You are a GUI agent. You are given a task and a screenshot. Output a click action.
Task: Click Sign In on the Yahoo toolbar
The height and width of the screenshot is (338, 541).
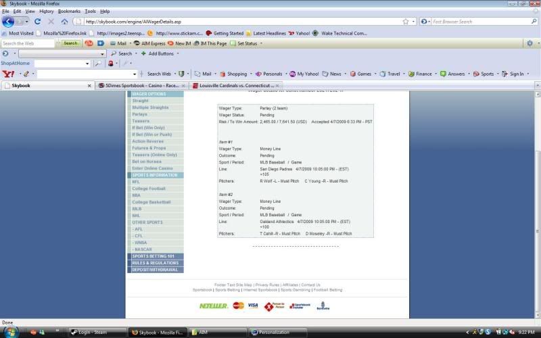point(513,74)
